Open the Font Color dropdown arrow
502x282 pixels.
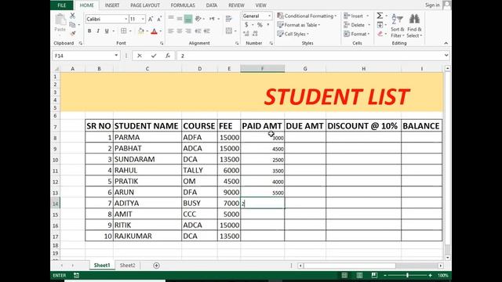tap(160, 31)
